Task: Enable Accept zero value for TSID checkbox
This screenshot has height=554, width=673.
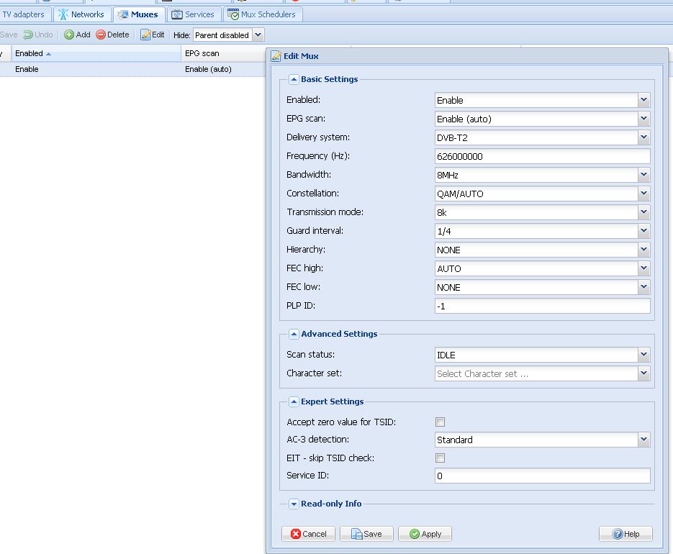Action: pyautogui.click(x=441, y=422)
